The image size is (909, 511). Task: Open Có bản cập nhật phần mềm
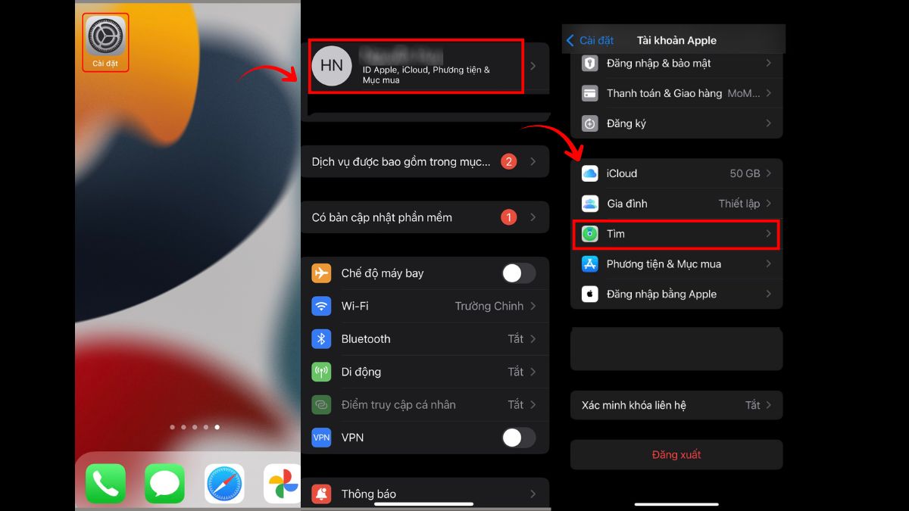[425, 217]
